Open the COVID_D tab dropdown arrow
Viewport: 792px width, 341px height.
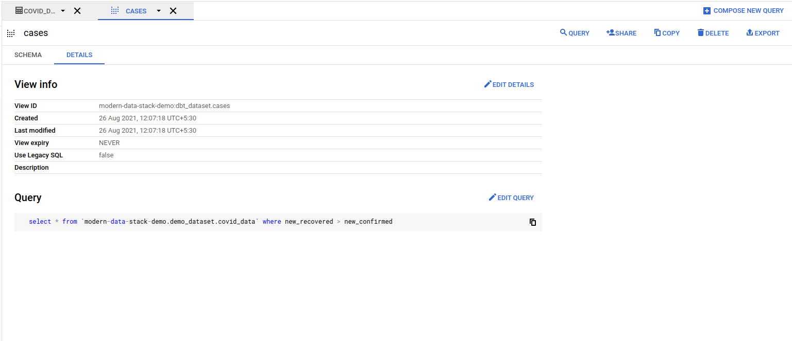(x=63, y=11)
